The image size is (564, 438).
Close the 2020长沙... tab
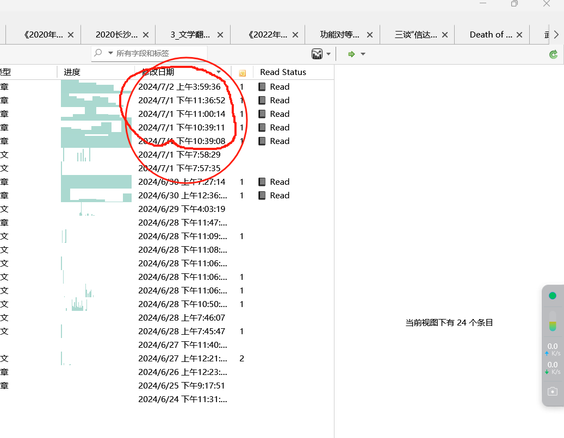(x=146, y=35)
